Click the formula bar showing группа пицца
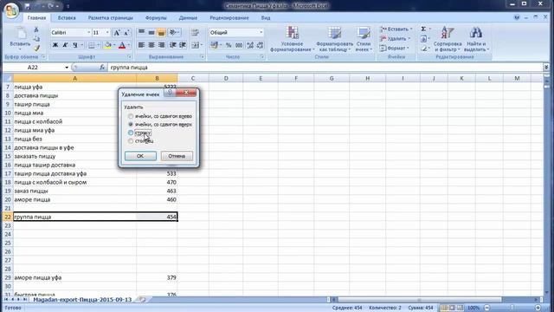554x312 pixels. coord(325,68)
